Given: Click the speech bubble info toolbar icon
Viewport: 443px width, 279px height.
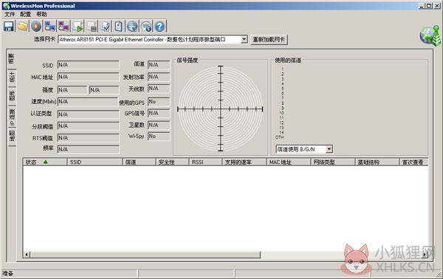Looking at the screenshot, I should (146, 27).
